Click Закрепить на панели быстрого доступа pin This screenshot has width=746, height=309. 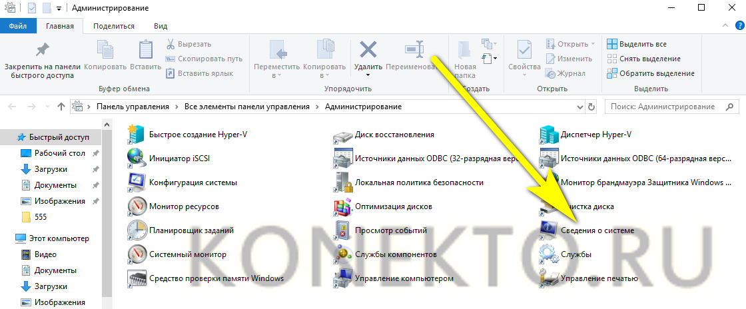coord(43,49)
